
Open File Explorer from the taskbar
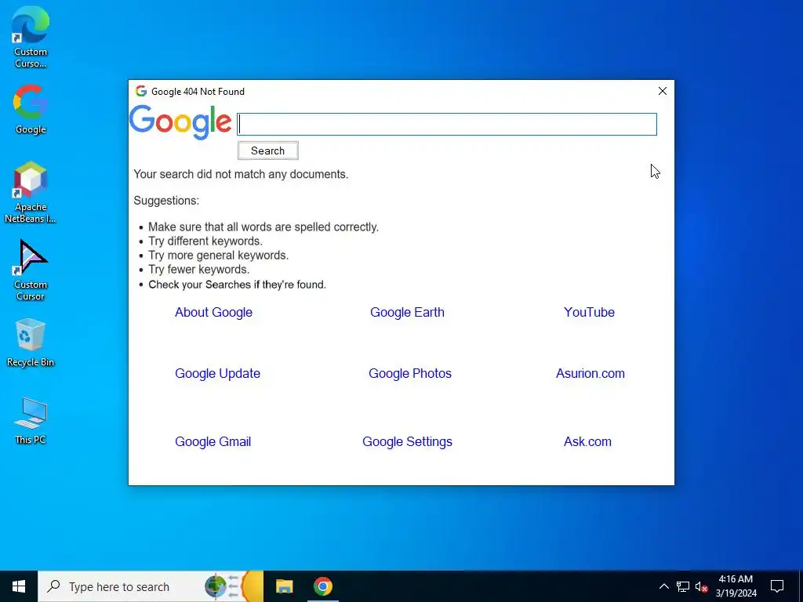(284, 586)
